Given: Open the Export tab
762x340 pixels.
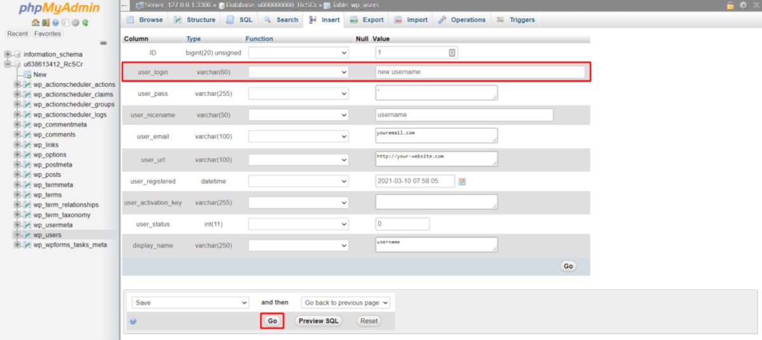Looking at the screenshot, I should click(367, 20).
